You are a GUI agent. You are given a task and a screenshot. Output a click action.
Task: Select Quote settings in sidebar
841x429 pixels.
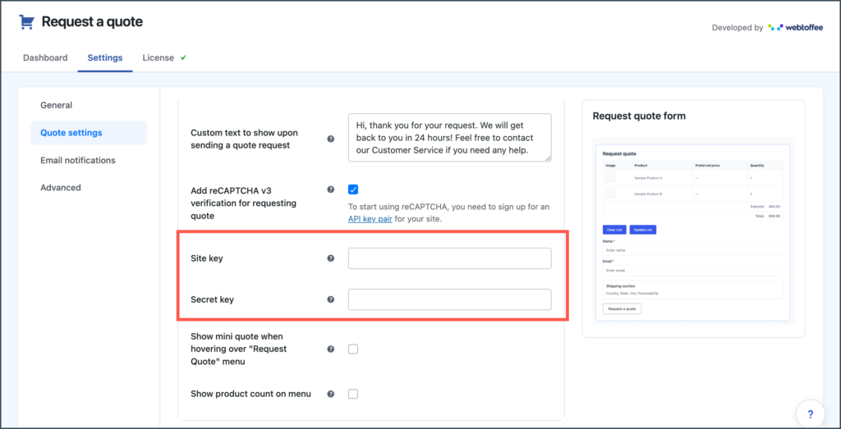click(89, 133)
